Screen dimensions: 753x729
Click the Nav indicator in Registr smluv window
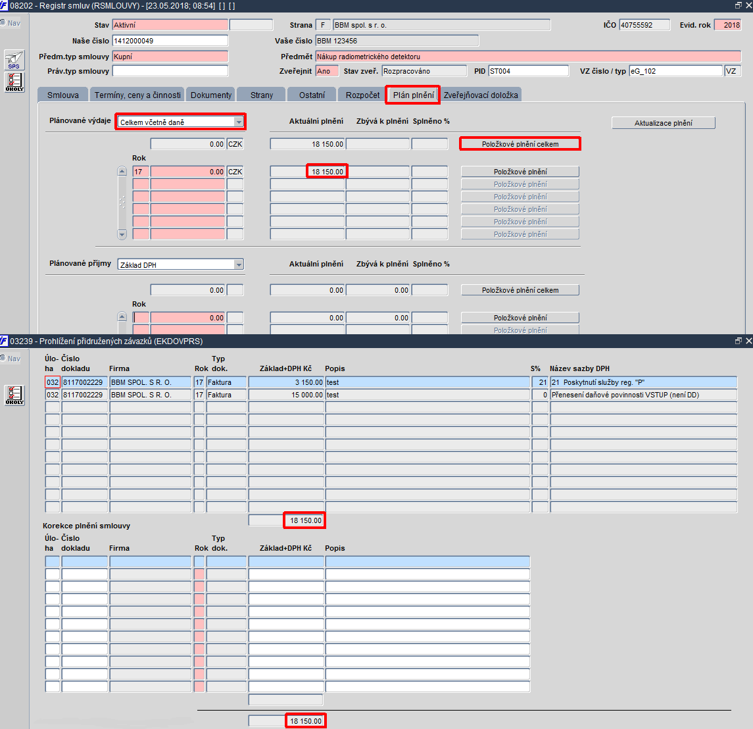pyautogui.click(x=11, y=23)
